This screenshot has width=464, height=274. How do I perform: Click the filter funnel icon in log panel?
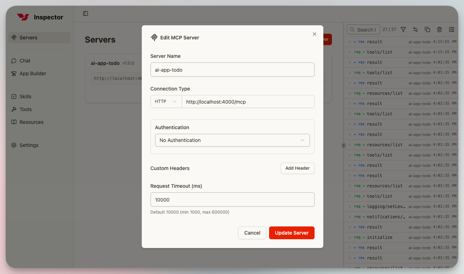click(403, 29)
